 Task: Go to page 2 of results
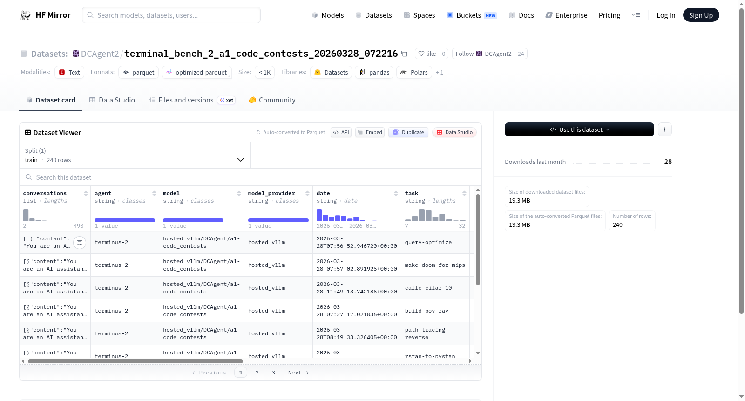coord(257,373)
